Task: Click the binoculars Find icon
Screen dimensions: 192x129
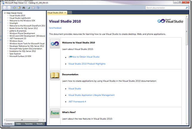Action: [x=24, y=8]
